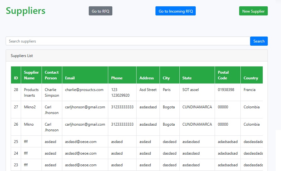Select the Postal Code column header

(223, 75)
